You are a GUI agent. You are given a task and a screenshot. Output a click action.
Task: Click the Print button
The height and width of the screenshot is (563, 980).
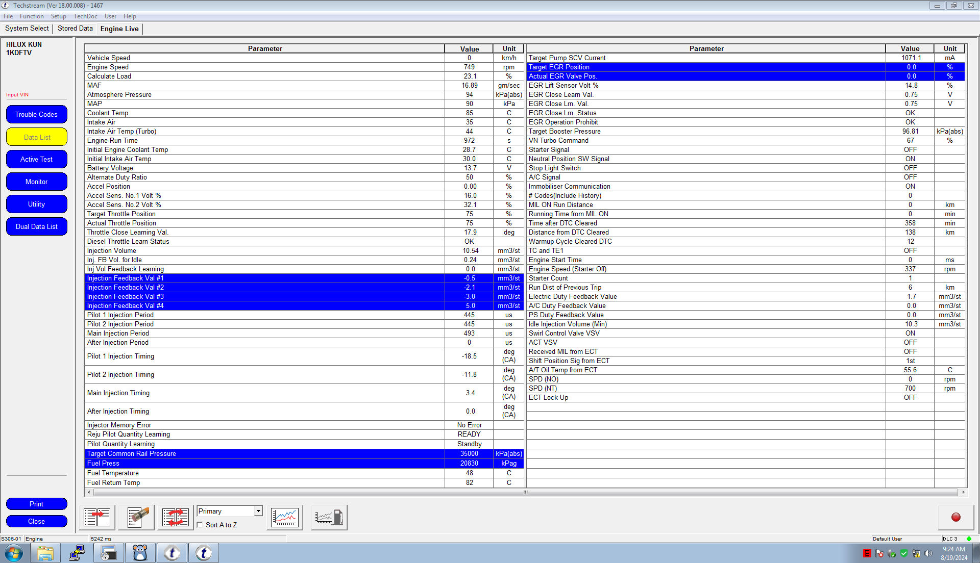pos(36,504)
